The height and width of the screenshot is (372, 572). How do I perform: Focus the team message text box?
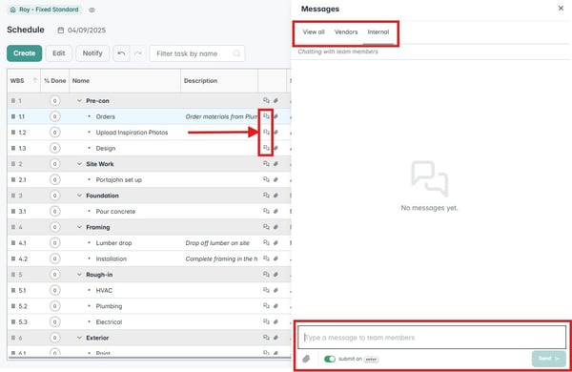[432, 338]
